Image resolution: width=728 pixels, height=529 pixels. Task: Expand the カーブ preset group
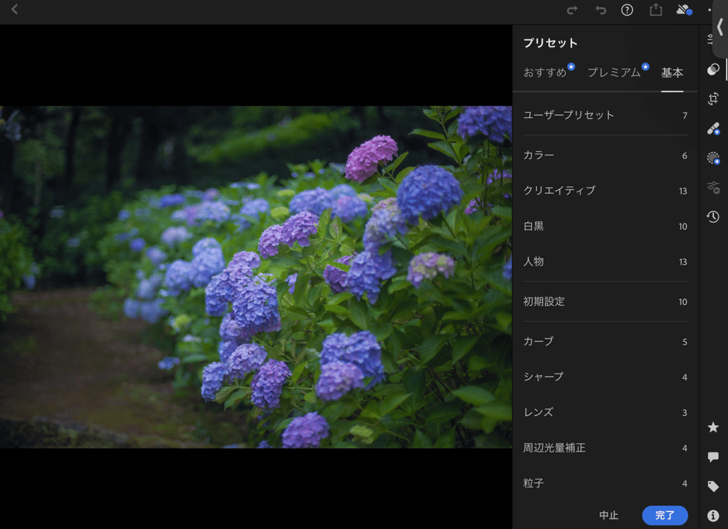click(x=605, y=342)
